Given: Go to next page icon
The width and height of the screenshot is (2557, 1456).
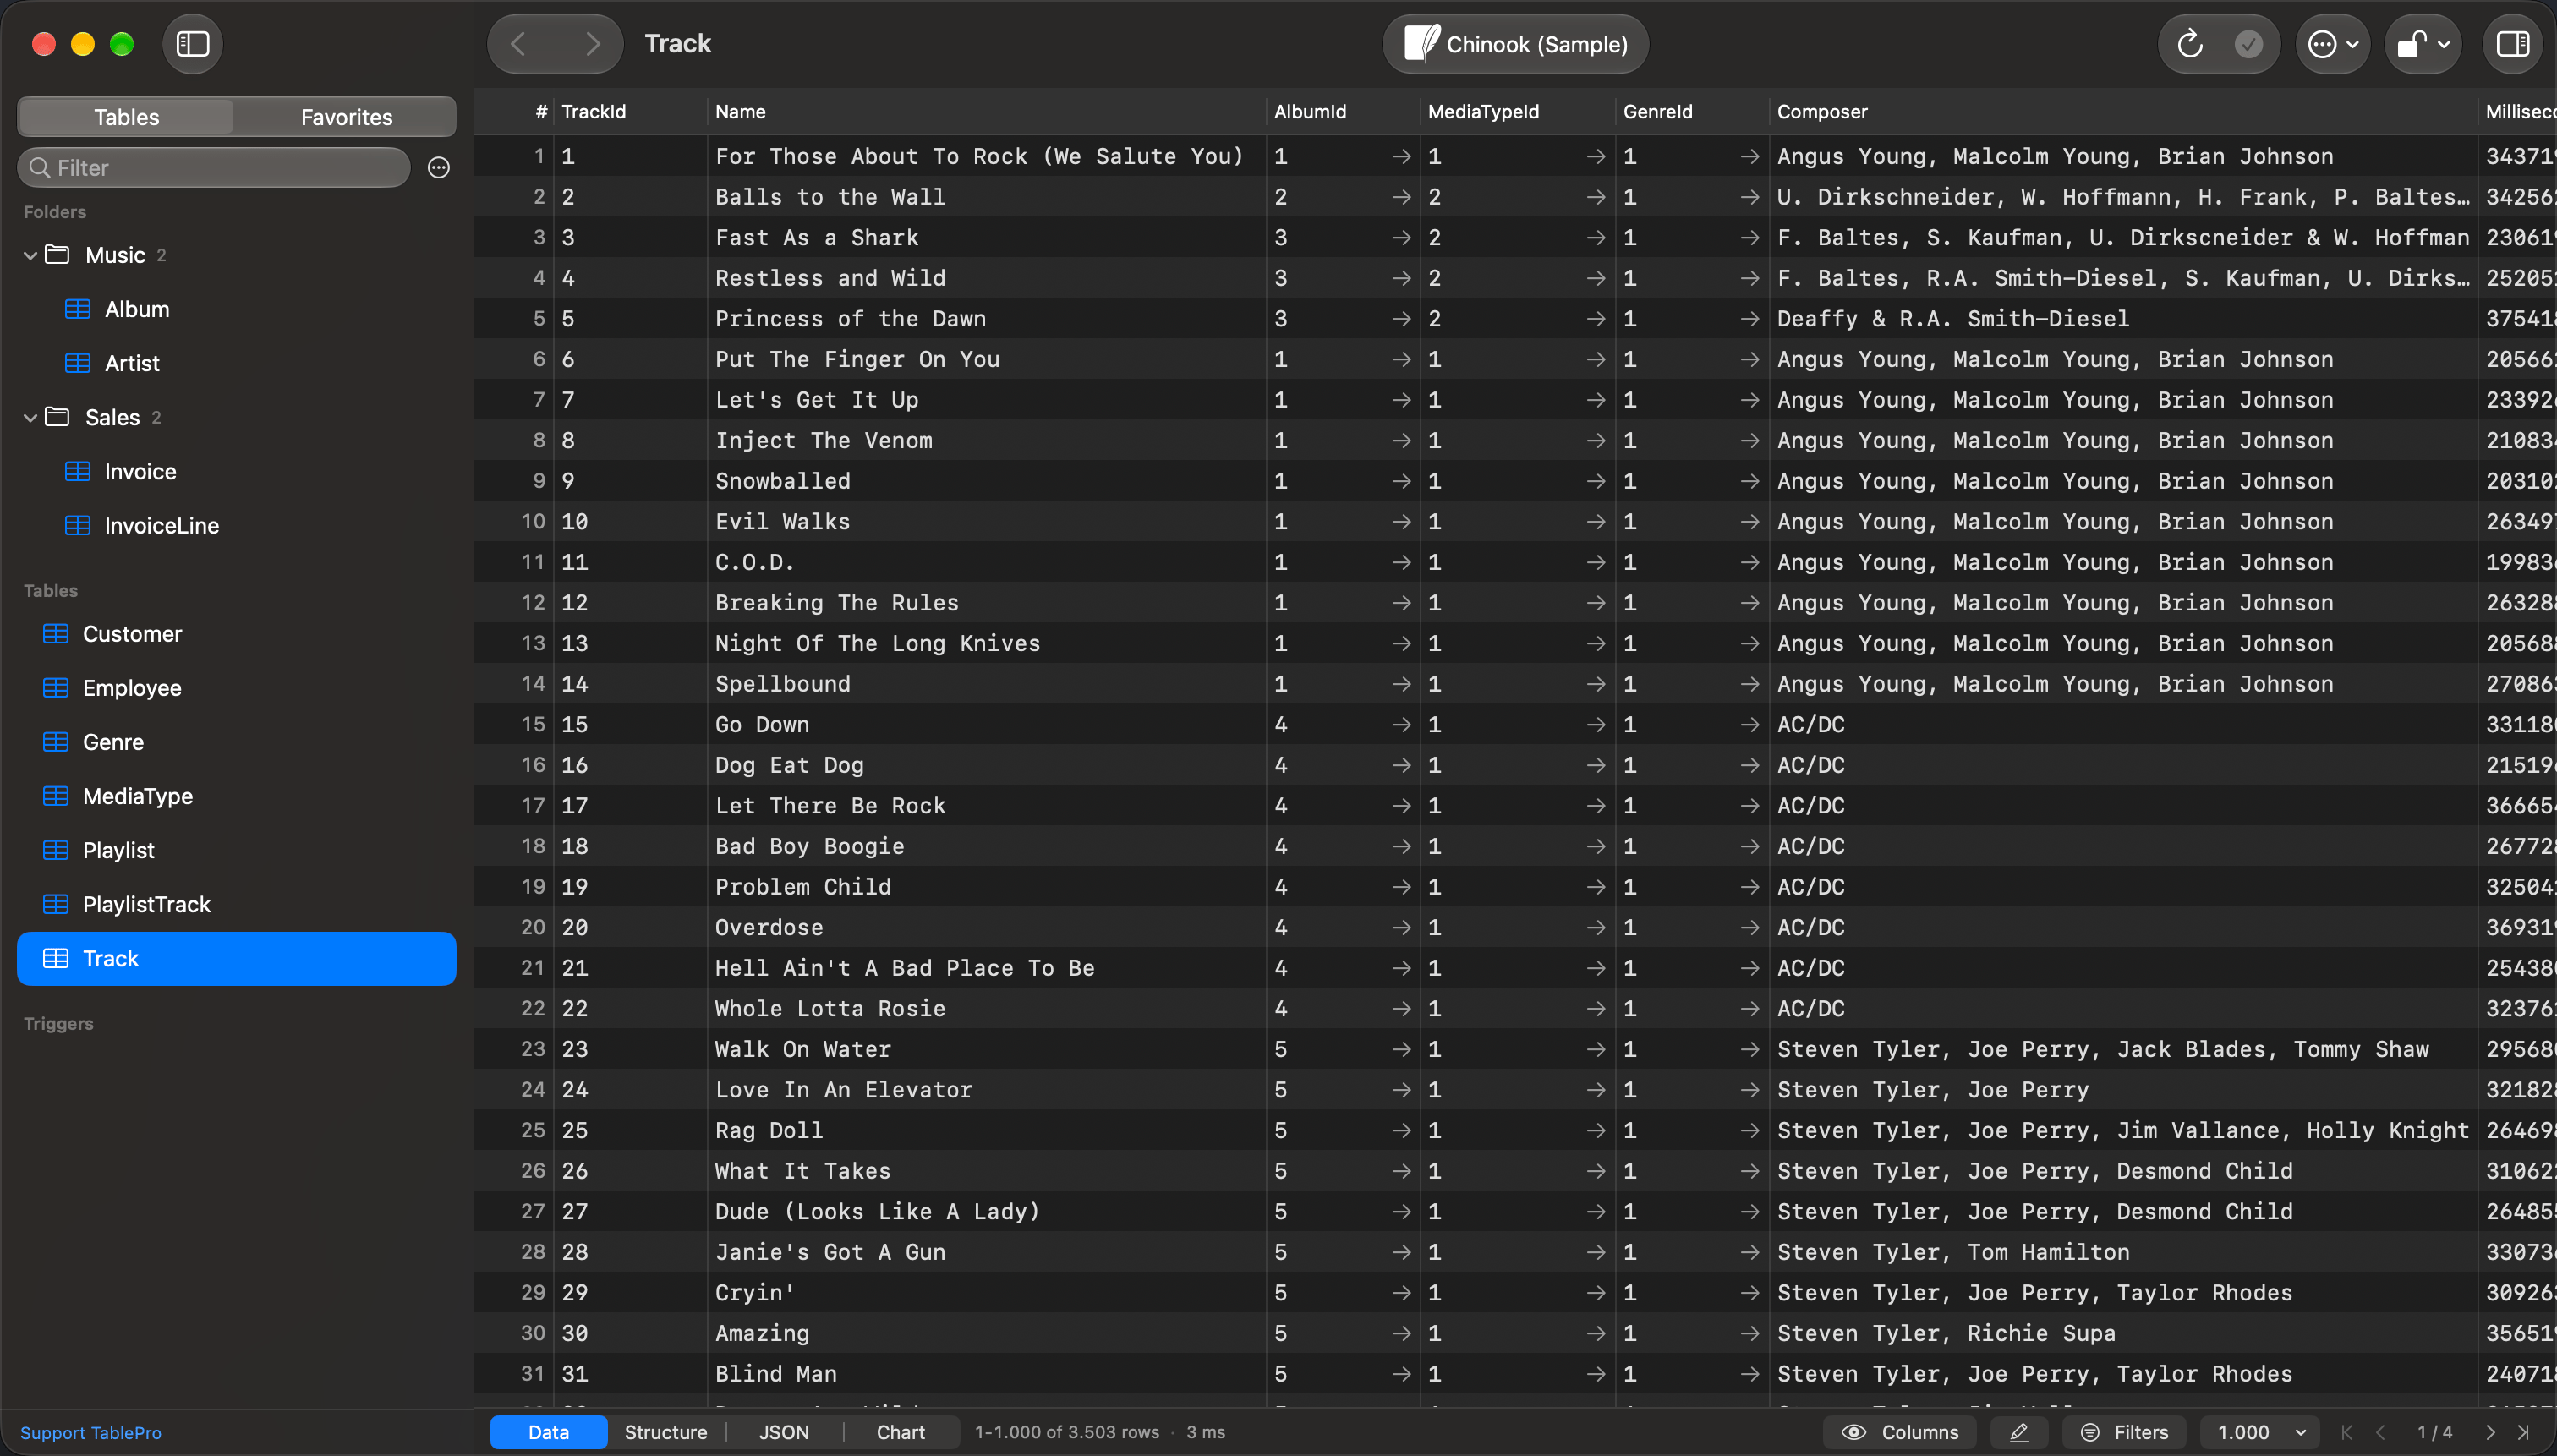Looking at the screenshot, I should tap(2490, 1432).
